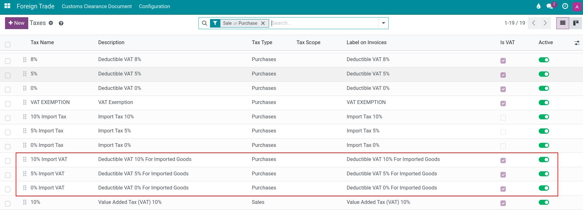
Task: Click the 'Sales' tax type cell
Action: (x=258, y=202)
